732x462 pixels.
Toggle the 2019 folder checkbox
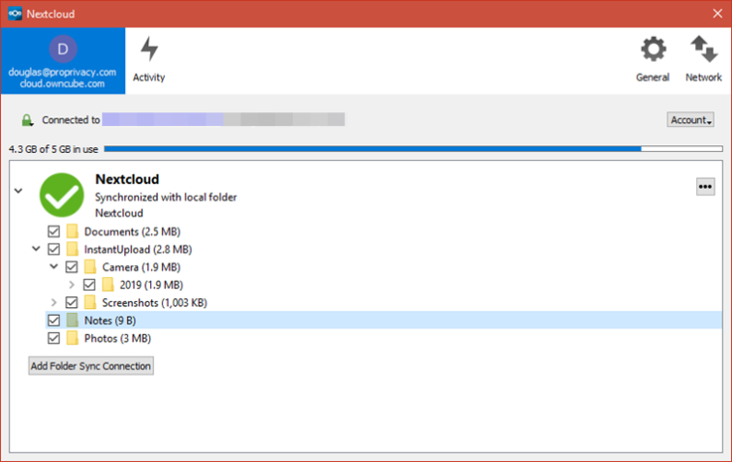[89, 285]
